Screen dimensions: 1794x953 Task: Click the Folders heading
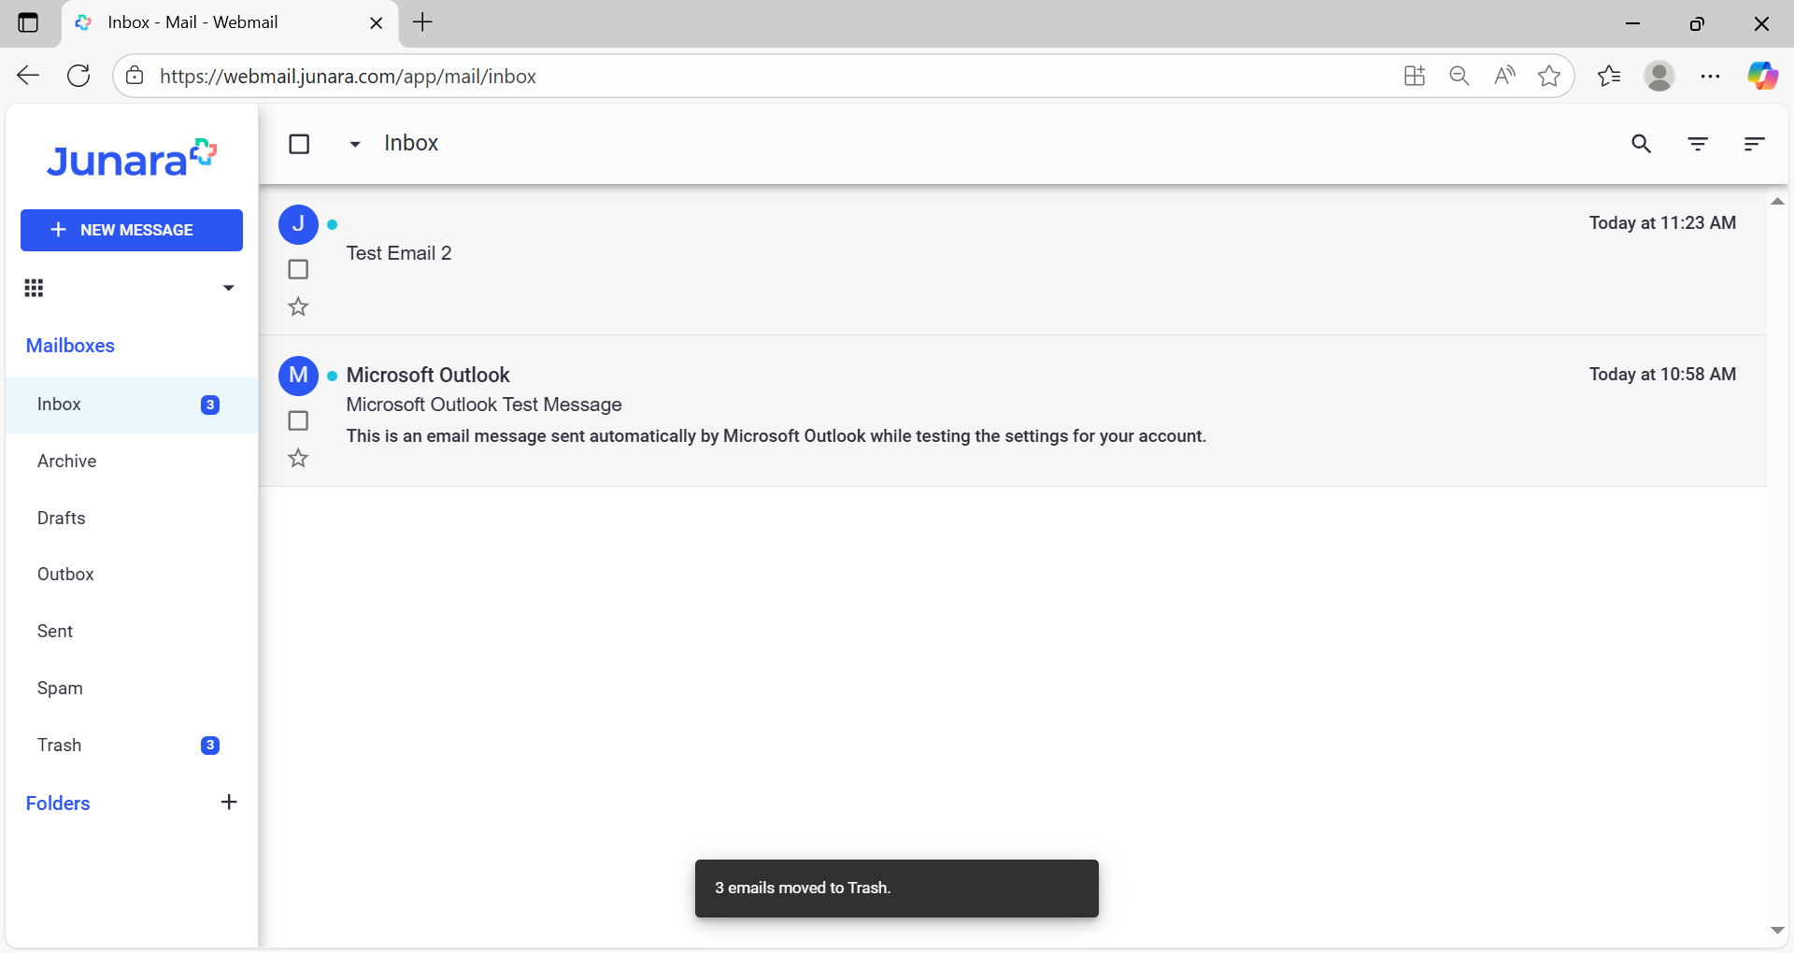click(x=58, y=804)
